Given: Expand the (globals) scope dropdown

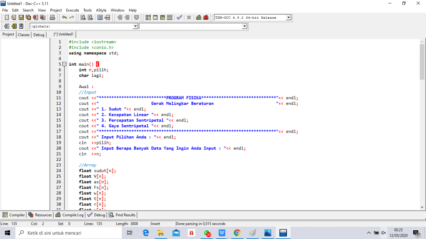Looking at the screenshot, I should 135,26.
